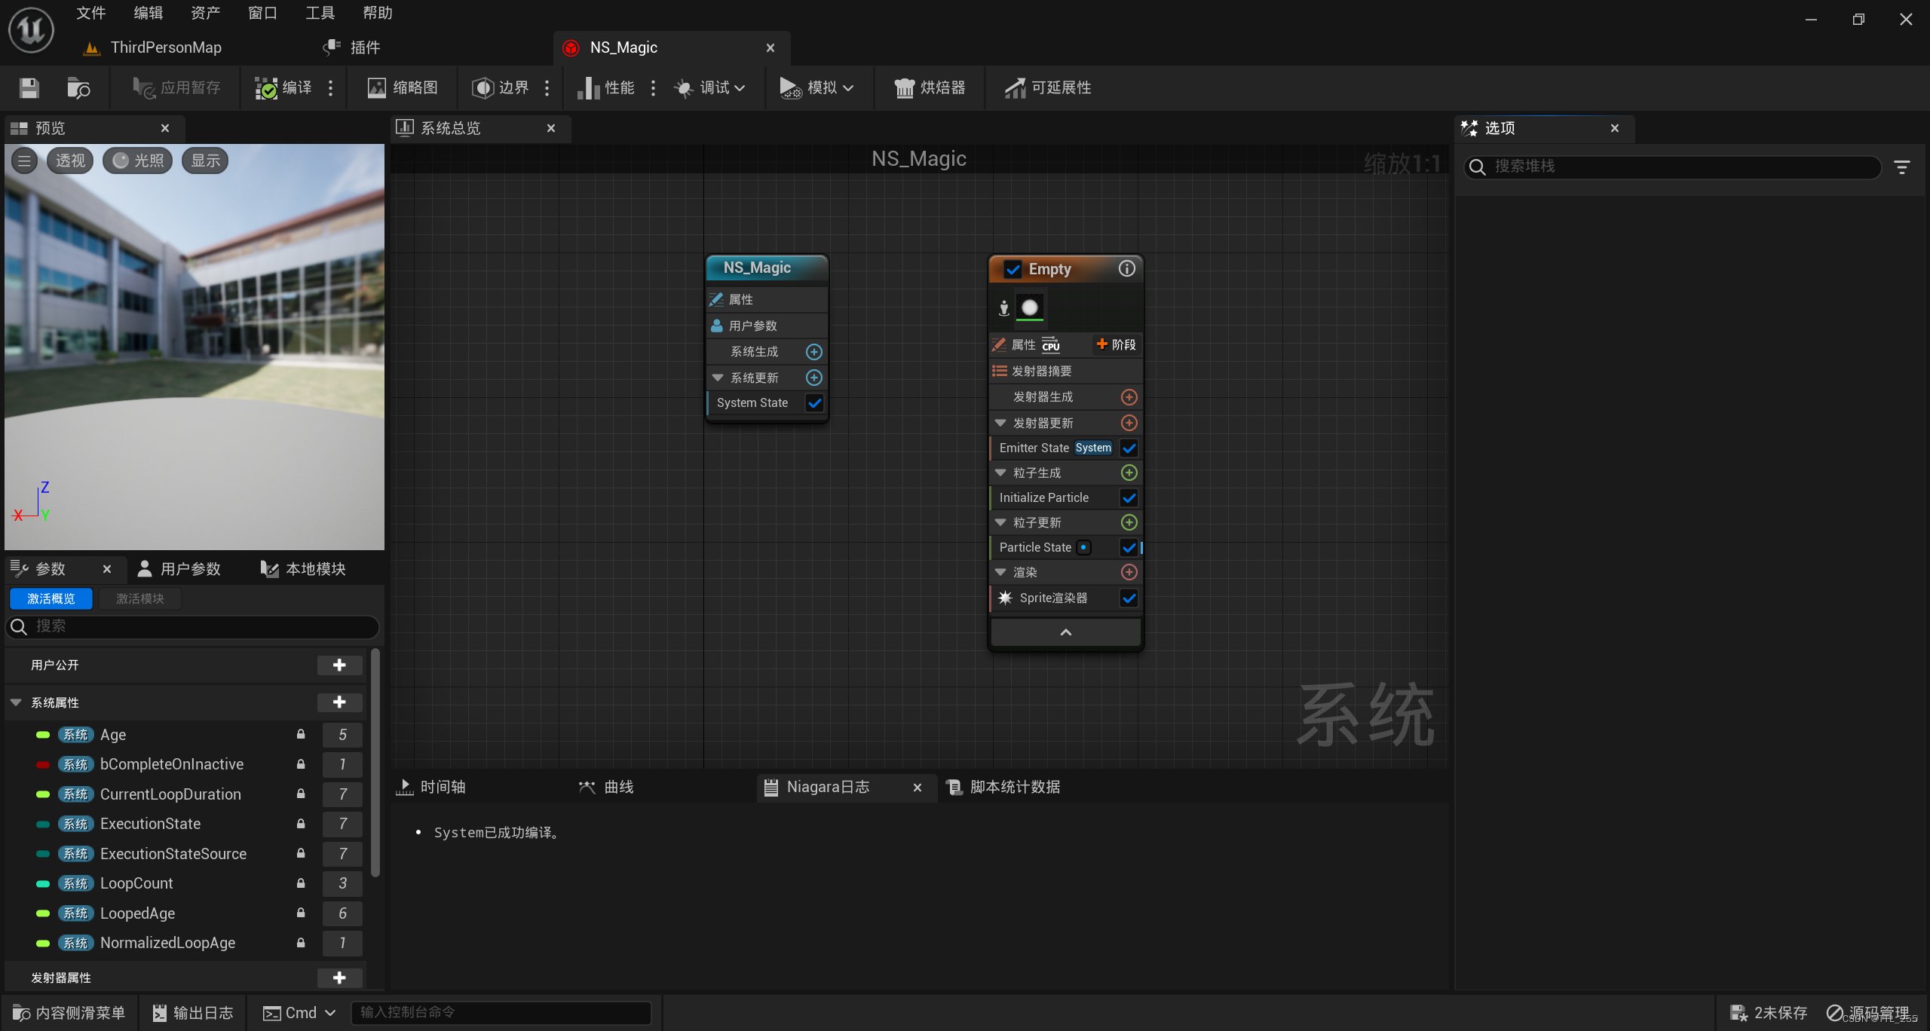Add a new 用户公开 parameter
The image size is (1930, 1031).
pyautogui.click(x=339, y=665)
